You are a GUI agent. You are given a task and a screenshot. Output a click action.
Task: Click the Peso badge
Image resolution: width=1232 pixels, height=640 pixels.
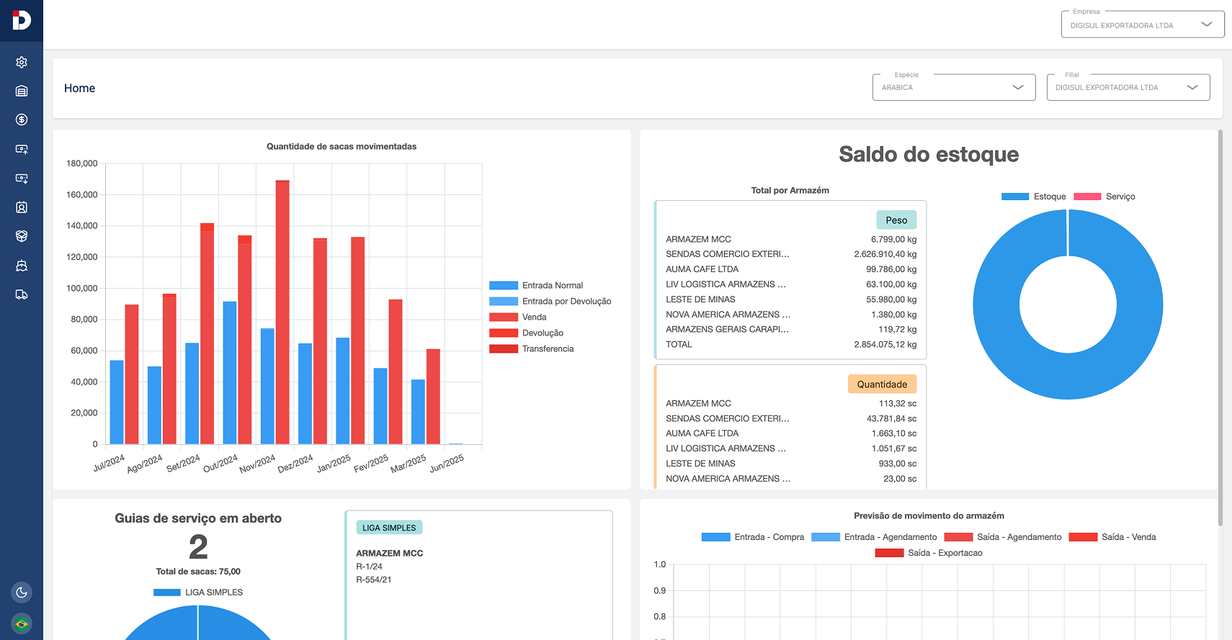coord(896,220)
